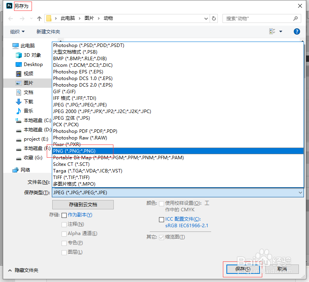The width and height of the screenshot is (309, 282).
Task: Choose PCX format option
Action: [178, 125]
